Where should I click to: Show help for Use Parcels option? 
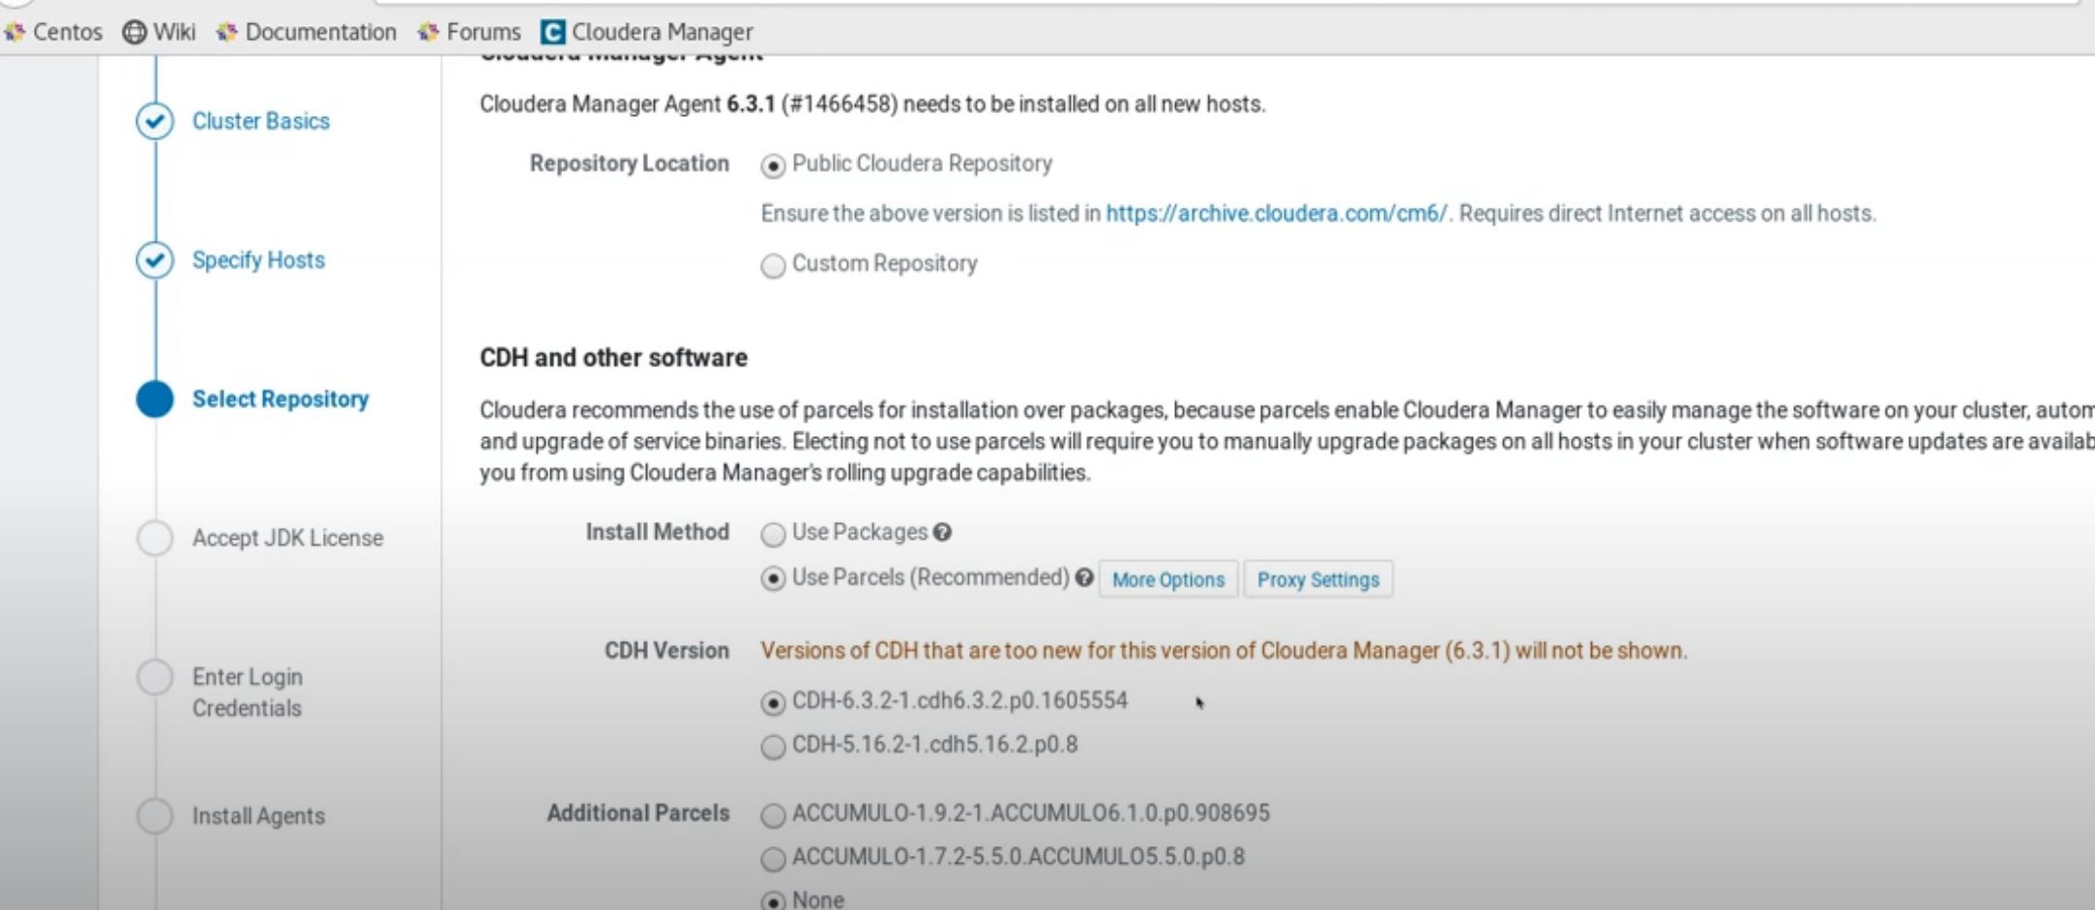tap(1084, 577)
